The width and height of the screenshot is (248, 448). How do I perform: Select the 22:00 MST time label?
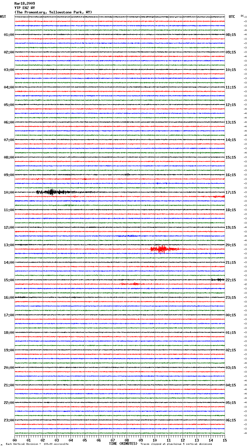click(9, 403)
